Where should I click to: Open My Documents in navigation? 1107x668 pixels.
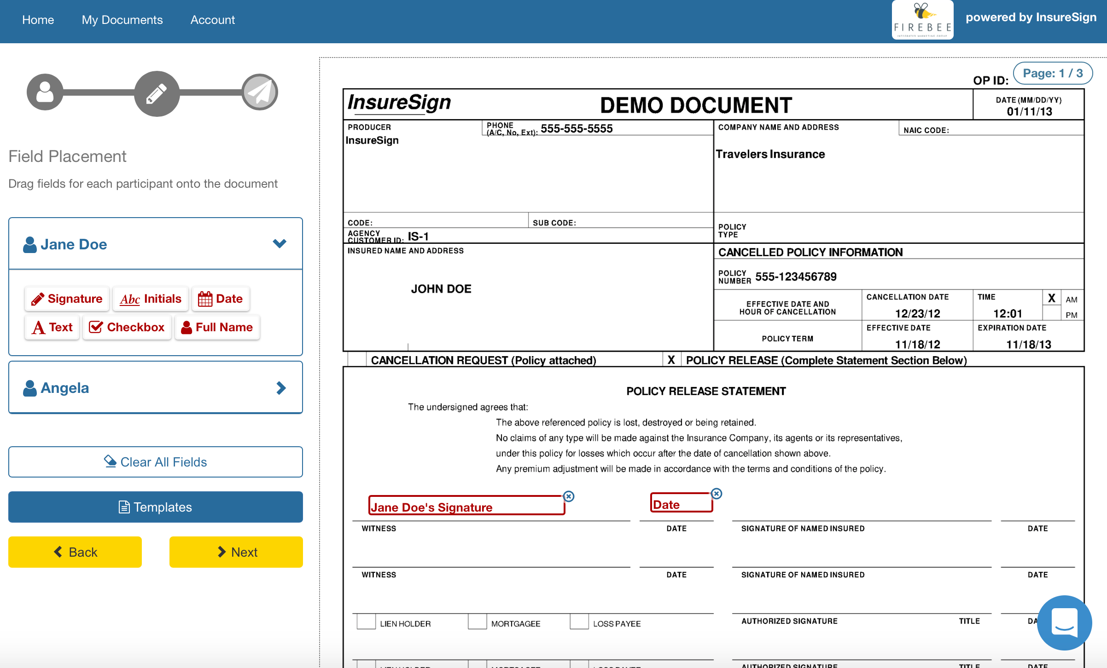pos(122,20)
